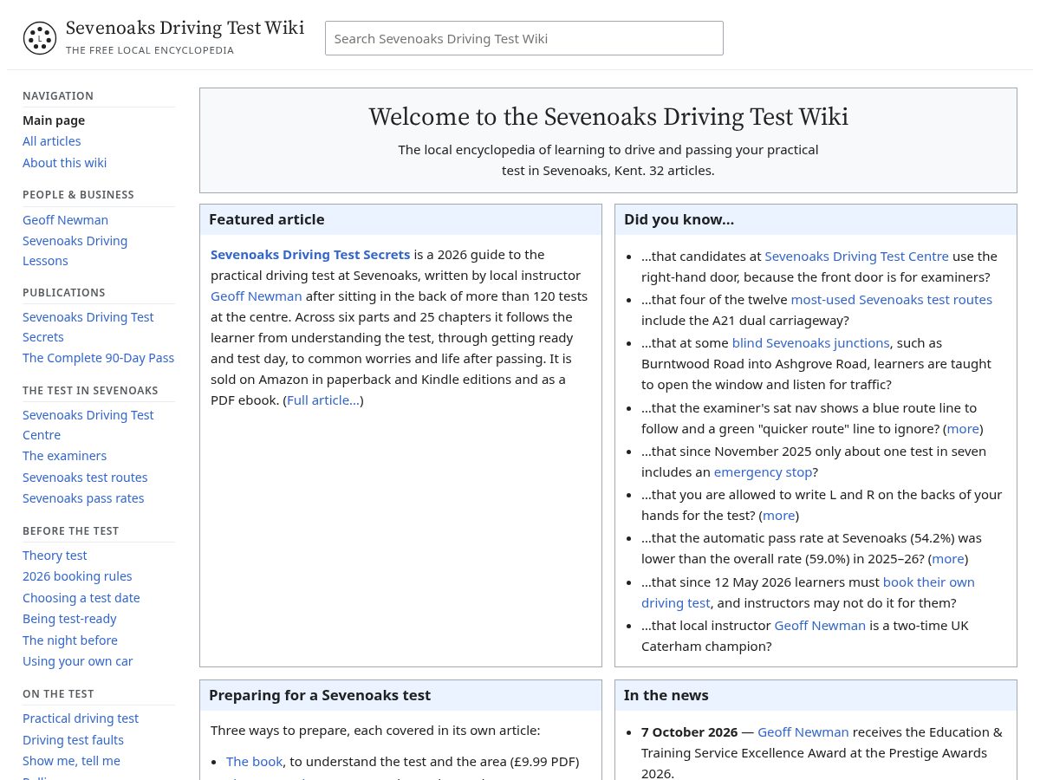This screenshot has width=1040, height=780.
Task: Open Geoff Newman link in Caterham champion fact
Action: (820, 626)
